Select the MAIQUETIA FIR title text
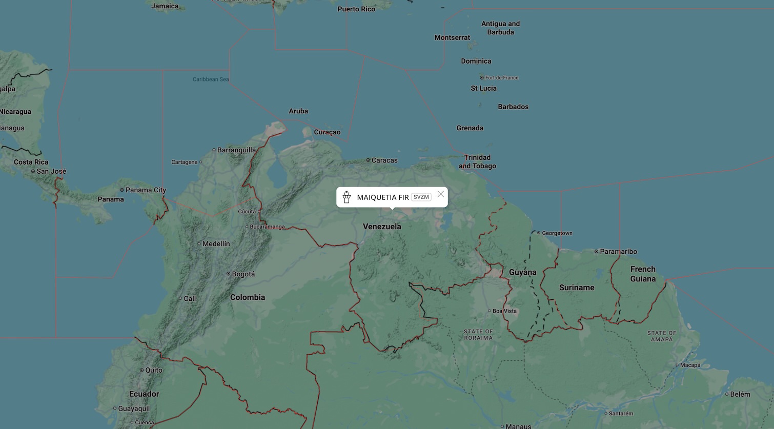The image size is (774, 429). (x=382, y=197)
